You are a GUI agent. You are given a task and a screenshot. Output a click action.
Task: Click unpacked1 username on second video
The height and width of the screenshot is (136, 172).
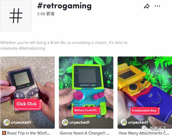(x=79, y=122)
